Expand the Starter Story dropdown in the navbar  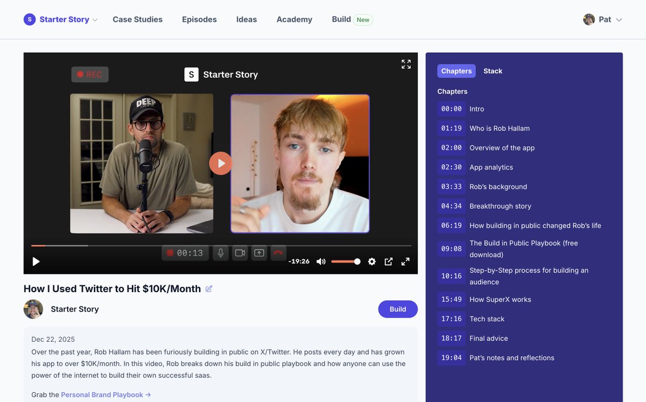[96, 19]
